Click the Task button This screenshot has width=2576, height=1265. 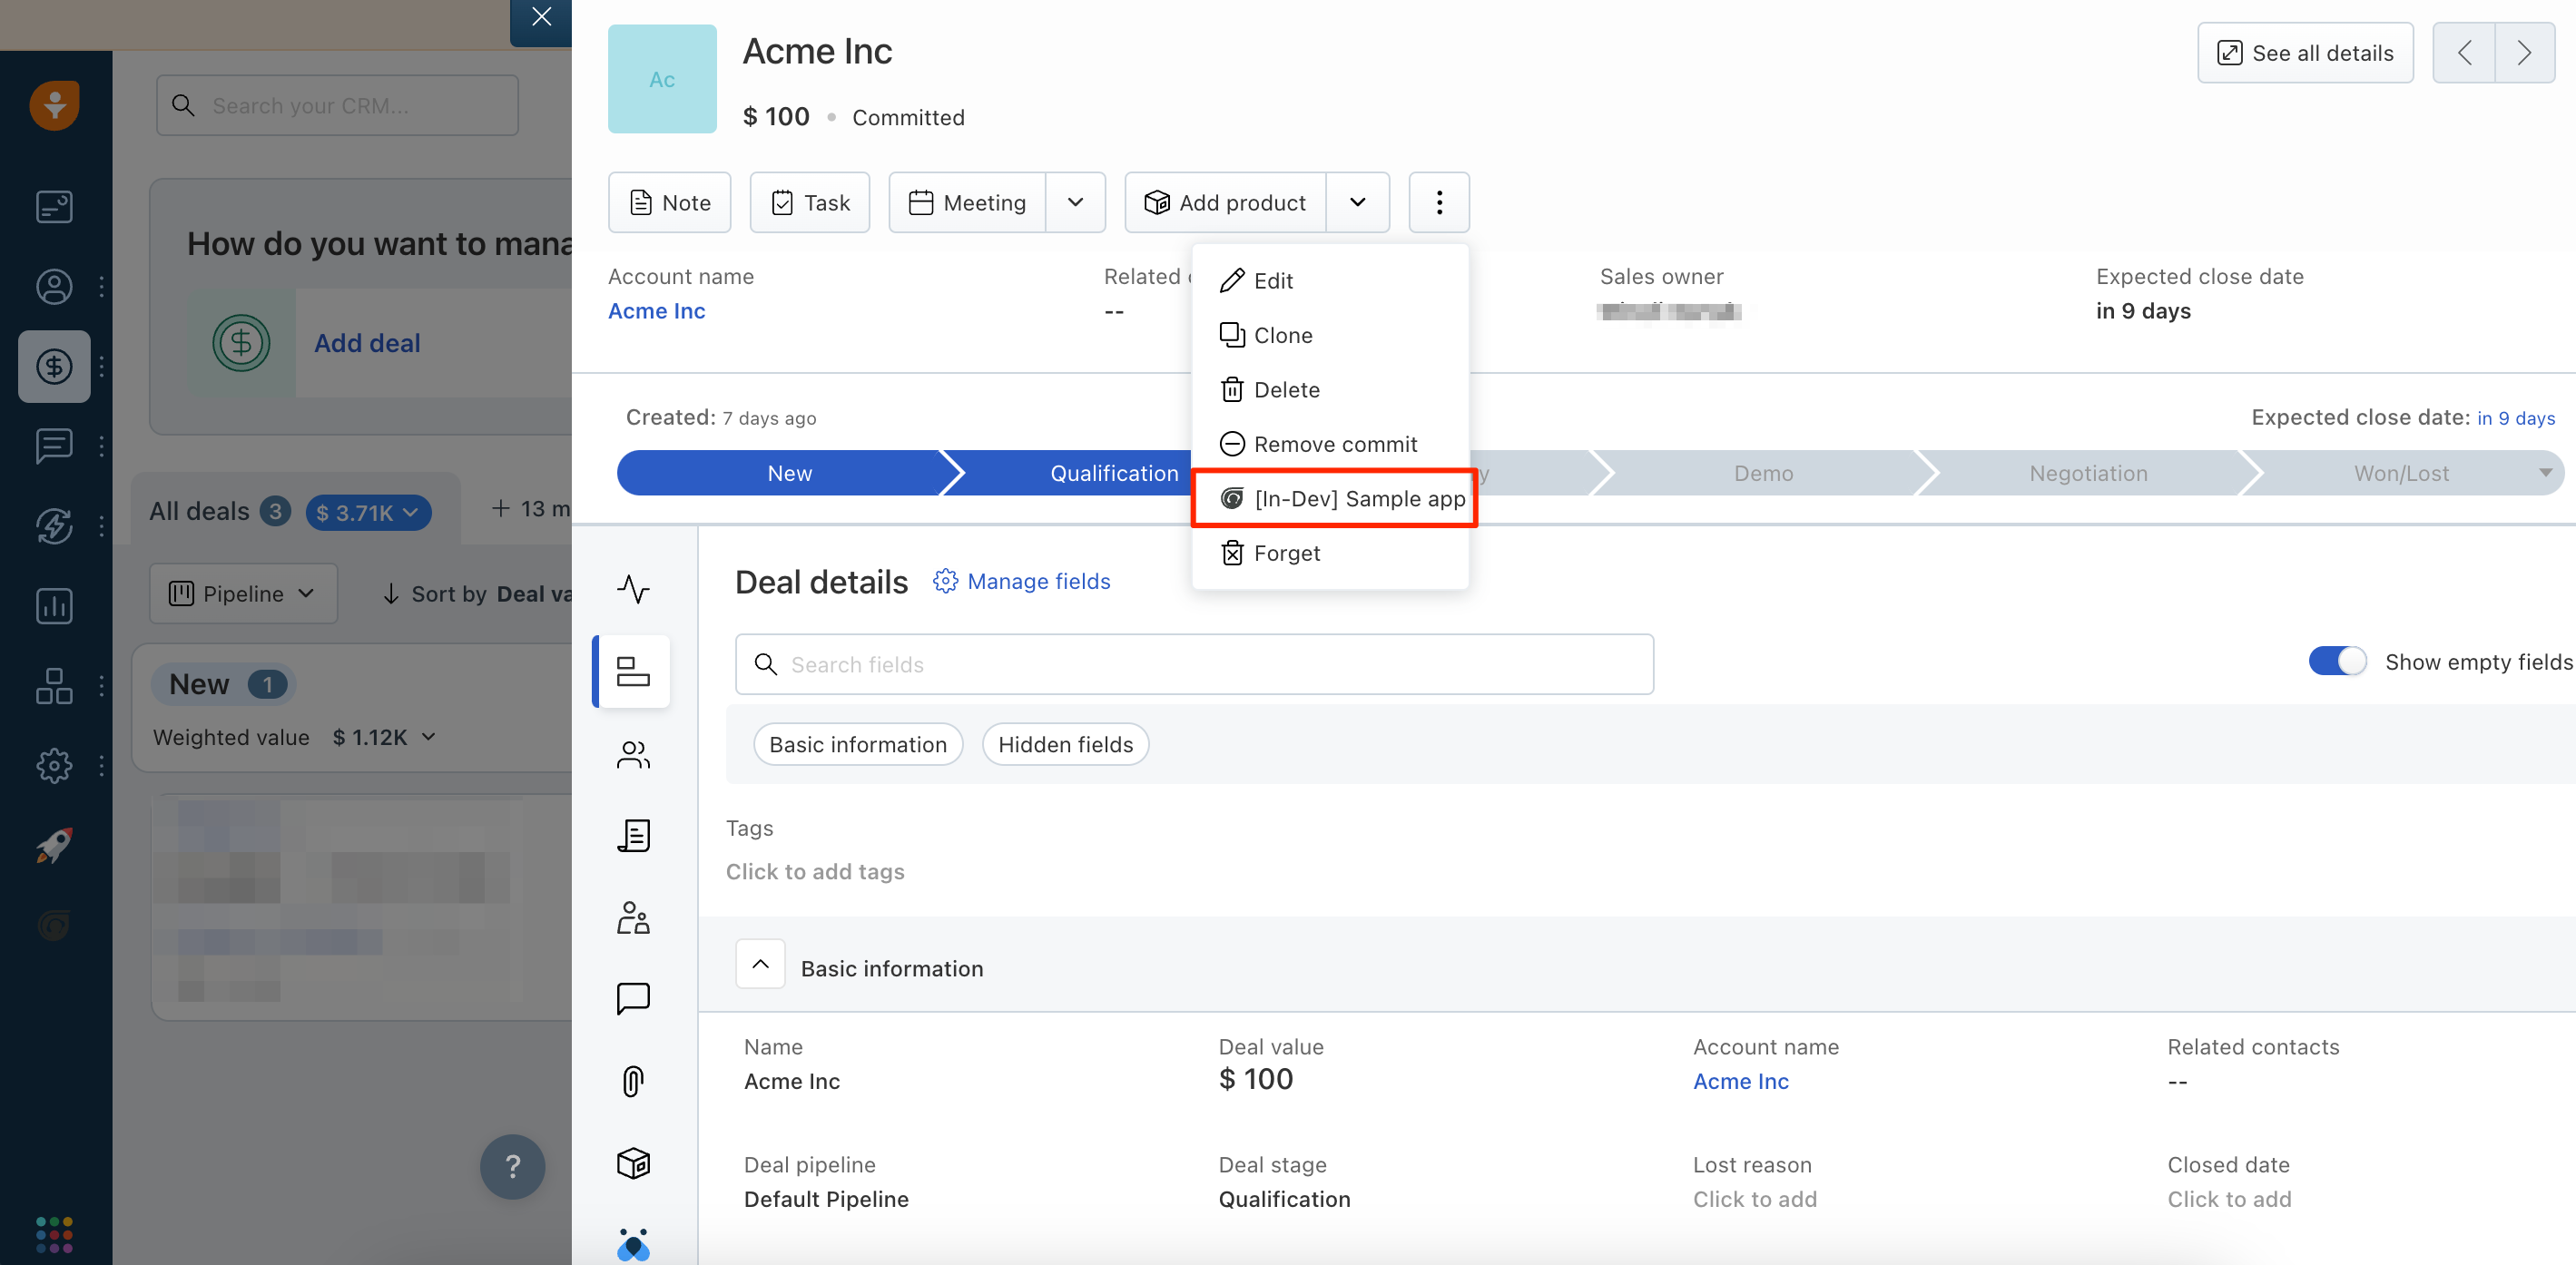(x=810, y=203)
